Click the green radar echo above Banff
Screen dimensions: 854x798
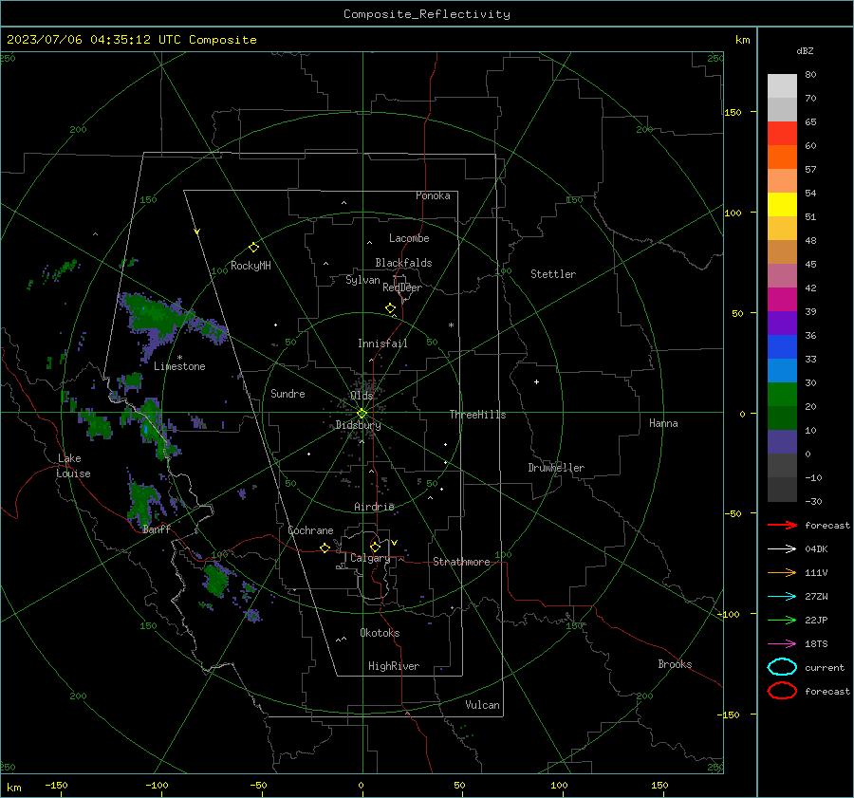pos(142,504)
